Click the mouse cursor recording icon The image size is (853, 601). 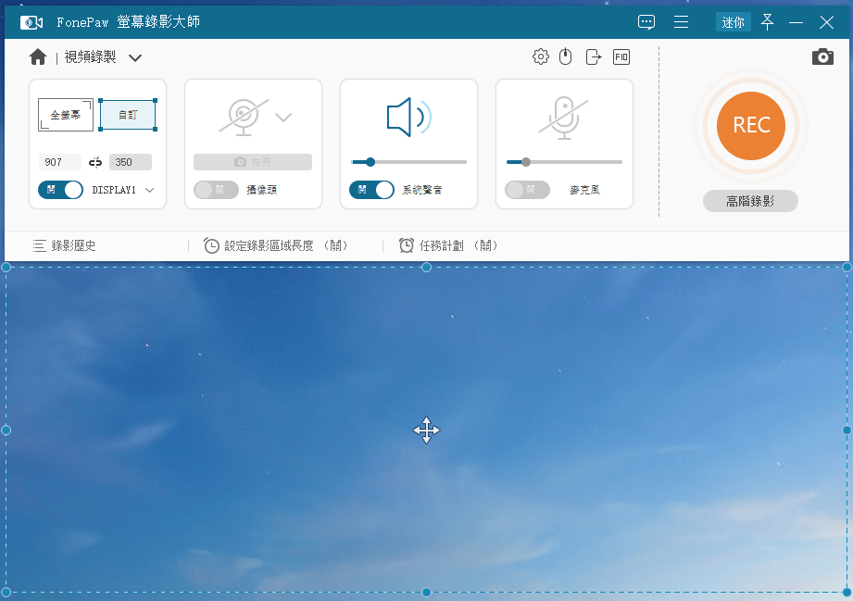point(566,56)
